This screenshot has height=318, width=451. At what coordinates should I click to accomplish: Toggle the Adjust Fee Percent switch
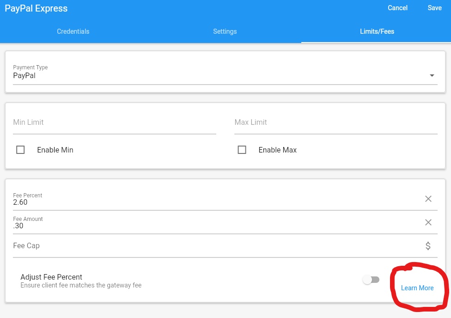pyautogui.click(x=371, y=280)
